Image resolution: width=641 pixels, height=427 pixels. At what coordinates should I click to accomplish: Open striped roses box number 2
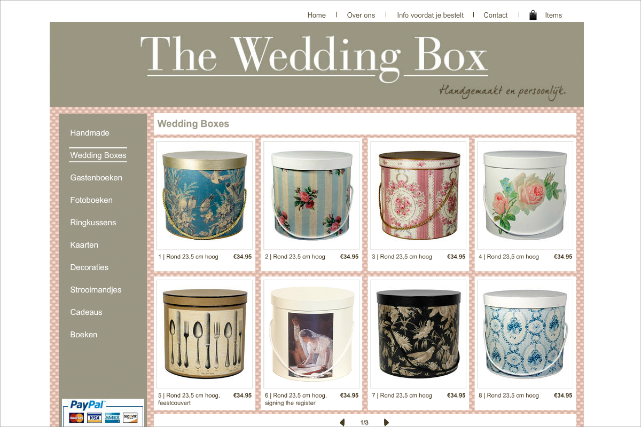[x=311, y=195]
